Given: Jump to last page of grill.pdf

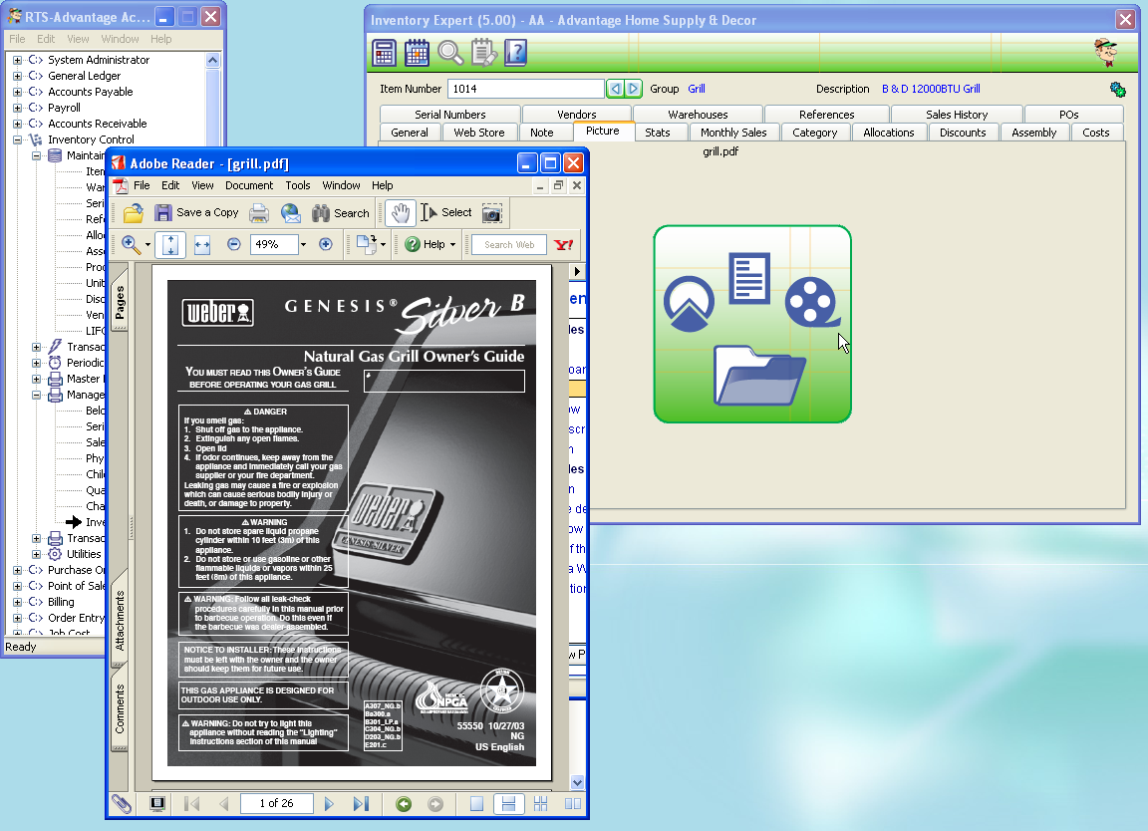Looking at the screenshot, I should point(361,804).
